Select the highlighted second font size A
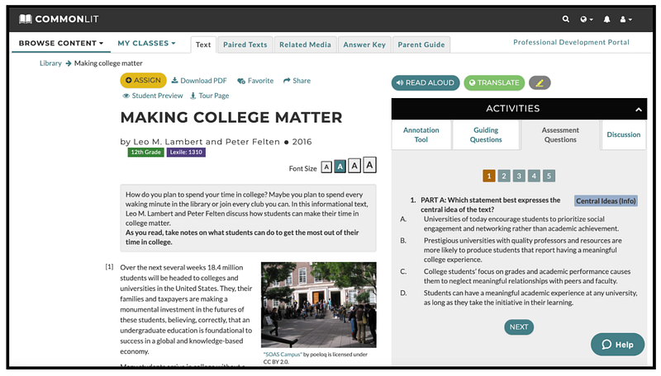 tap(340, 167)
